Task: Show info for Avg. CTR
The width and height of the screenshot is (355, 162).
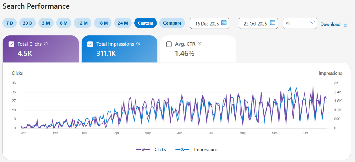Action: 200,43
